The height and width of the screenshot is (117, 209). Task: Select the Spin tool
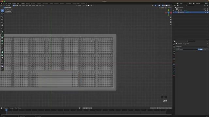coord(2,55)
